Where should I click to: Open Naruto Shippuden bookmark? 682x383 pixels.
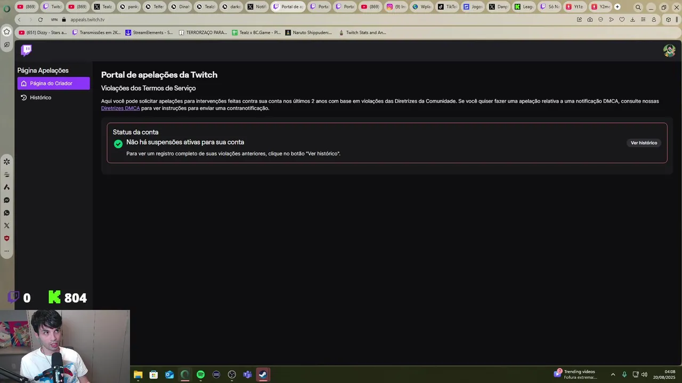click(308, 32)
